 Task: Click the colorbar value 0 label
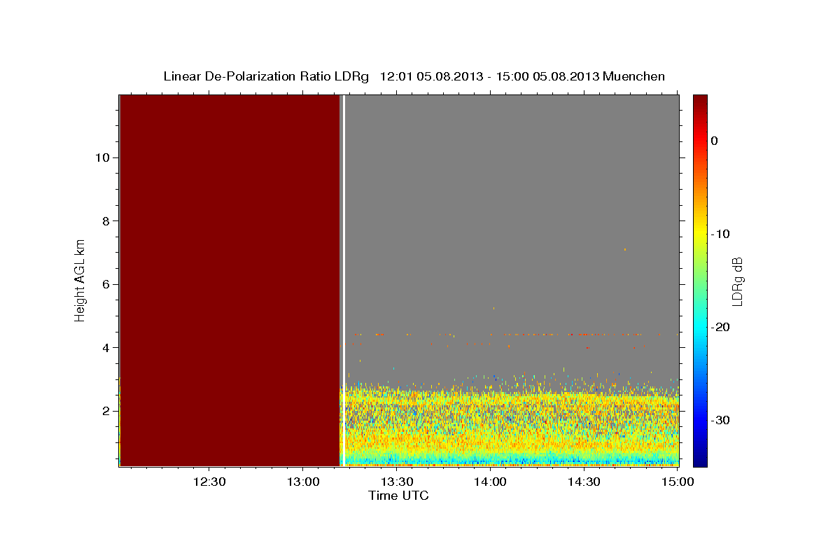(714, 141)
